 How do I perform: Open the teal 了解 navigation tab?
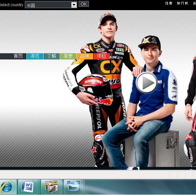[52, 56]
